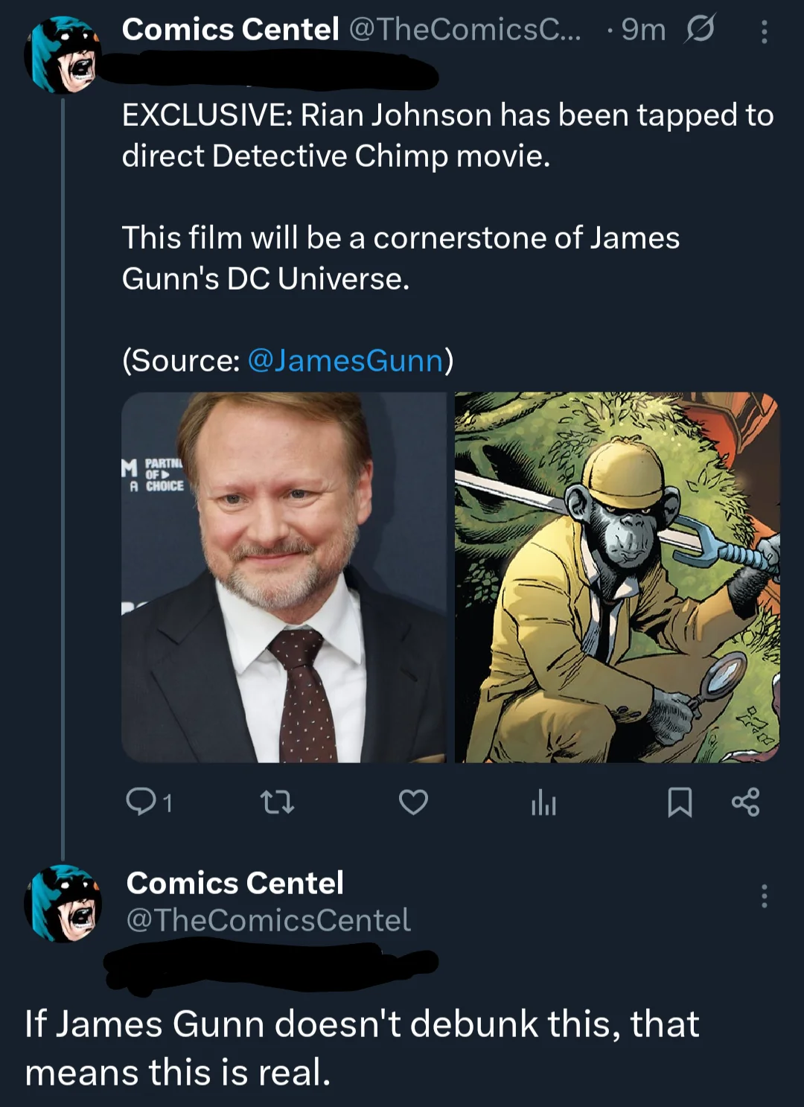View the tweet analytics bar-chart icon
The image size is (804, 1107).
point(543,803)
